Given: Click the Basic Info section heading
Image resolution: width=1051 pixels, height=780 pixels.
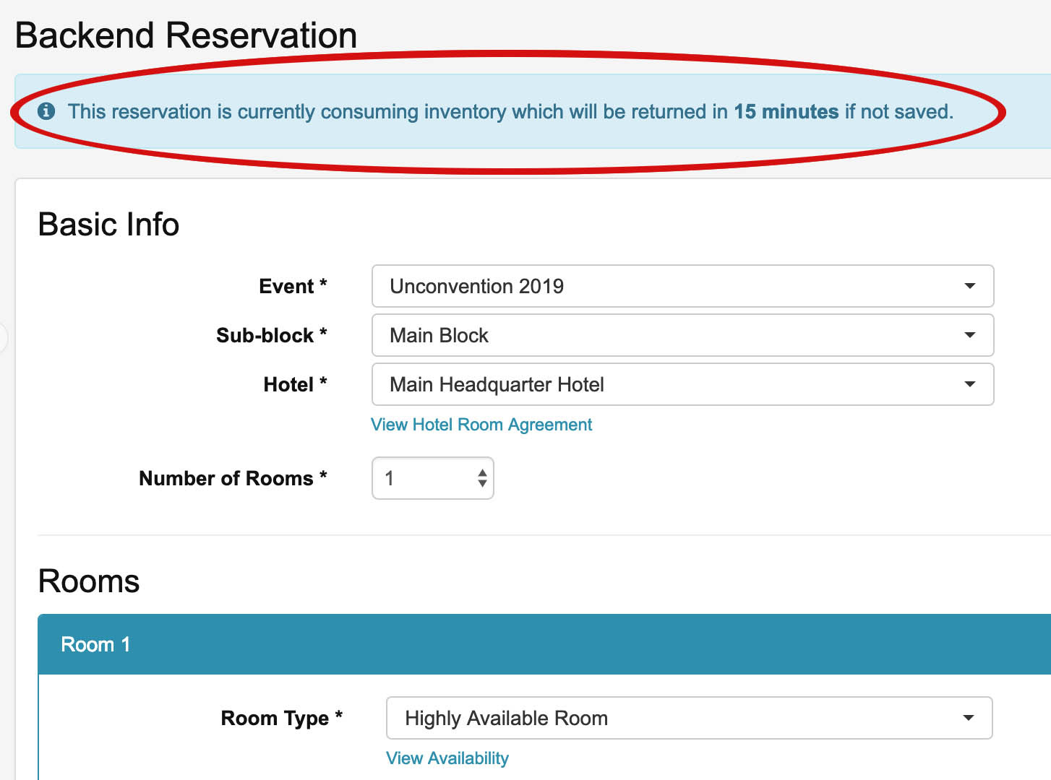Looking at the screenshot, I should pyautogui.click(x=108, y=224).
